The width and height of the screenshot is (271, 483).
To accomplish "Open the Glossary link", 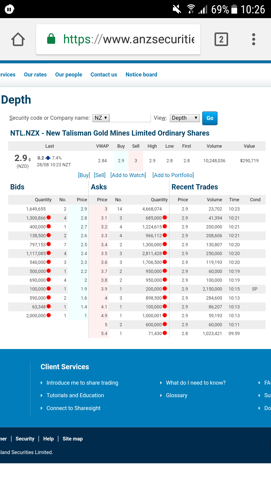I will (177, 395).
